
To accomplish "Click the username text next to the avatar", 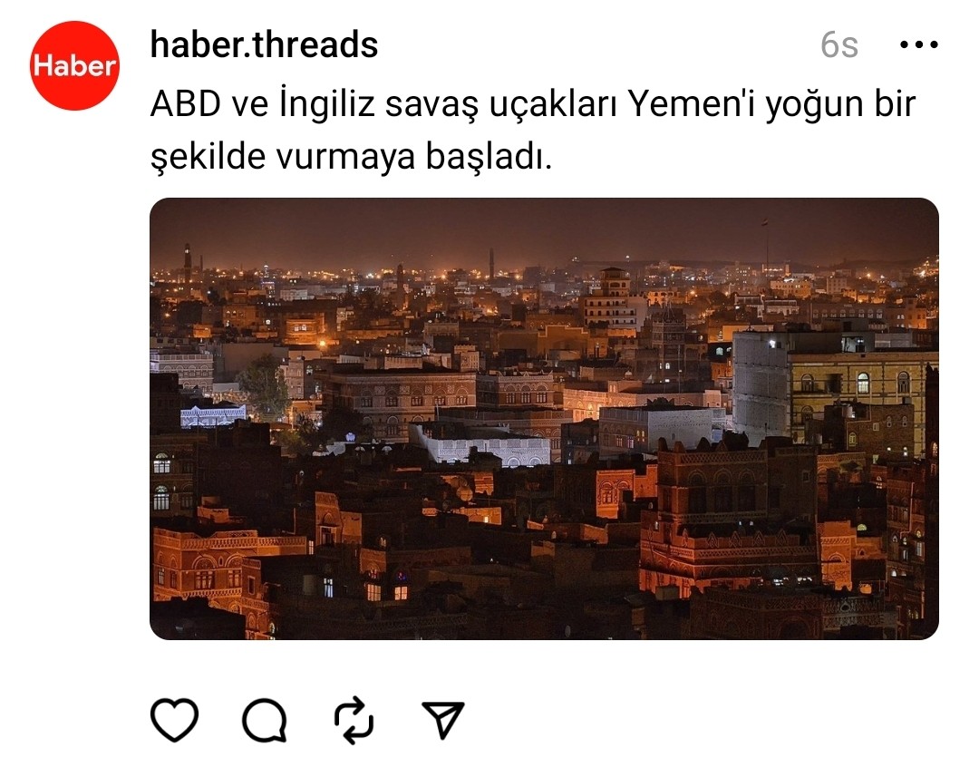I will pos(264,45).
